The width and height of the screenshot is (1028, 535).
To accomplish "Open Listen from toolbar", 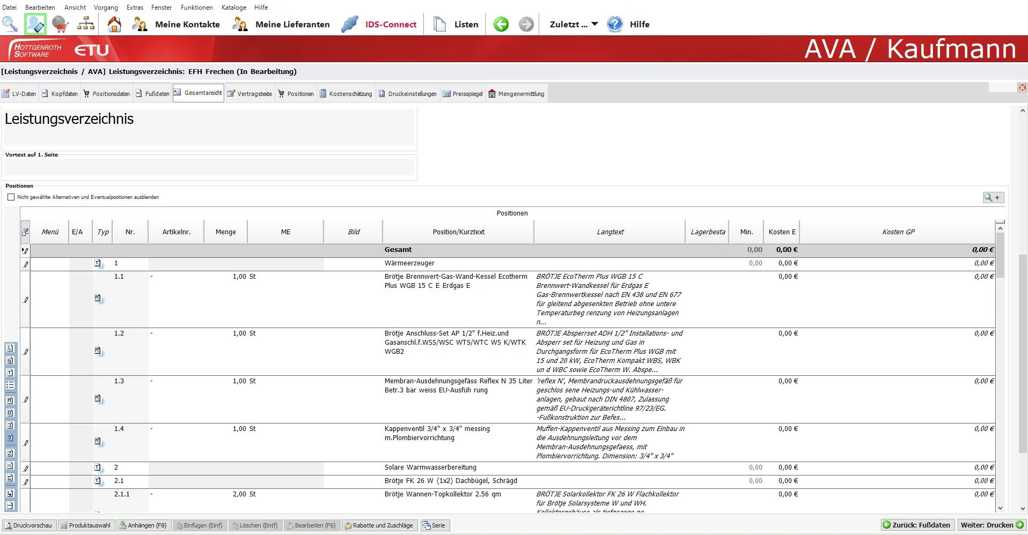I will coord(456,24).
